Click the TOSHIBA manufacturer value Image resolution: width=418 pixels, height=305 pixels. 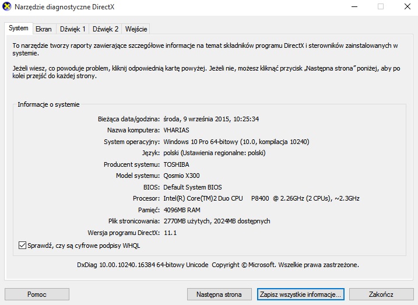click(176, 164)
